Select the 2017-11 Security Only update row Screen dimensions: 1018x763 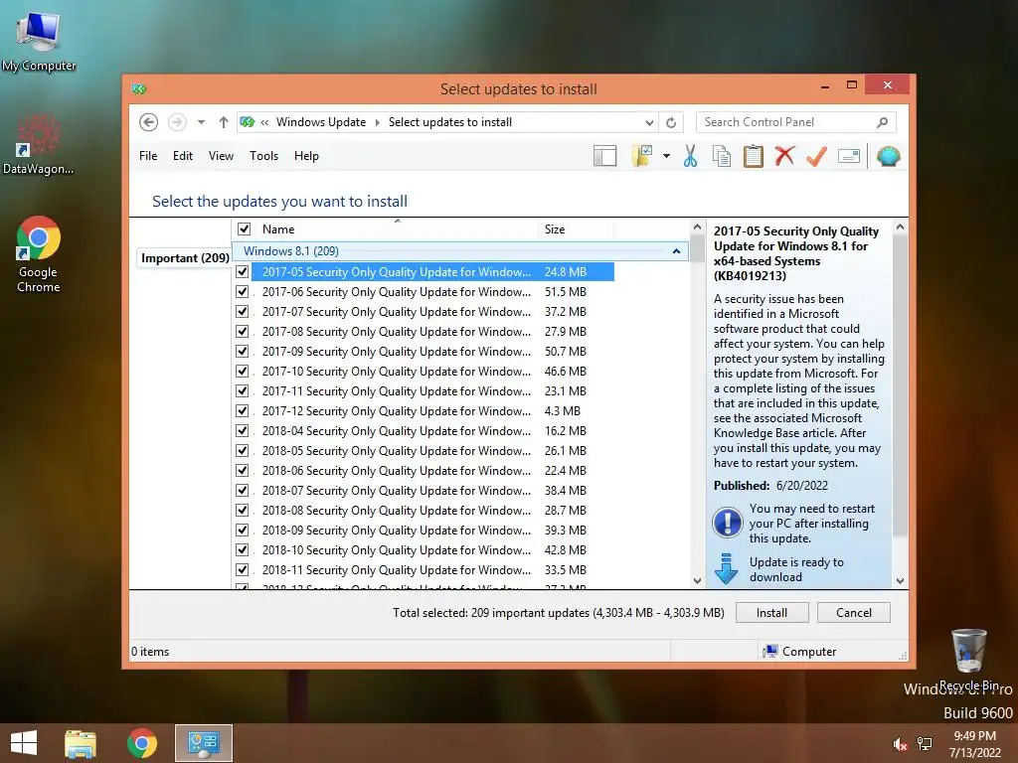tap(424, 391)
